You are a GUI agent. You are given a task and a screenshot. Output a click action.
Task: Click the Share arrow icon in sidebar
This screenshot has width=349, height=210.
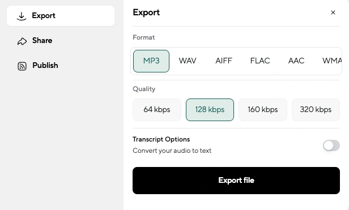(x=22, y=41)
